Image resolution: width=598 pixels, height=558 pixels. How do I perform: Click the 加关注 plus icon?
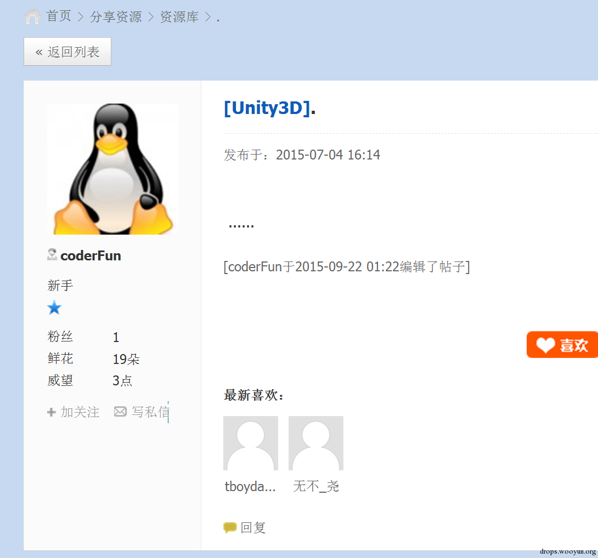tap(52, 412)
